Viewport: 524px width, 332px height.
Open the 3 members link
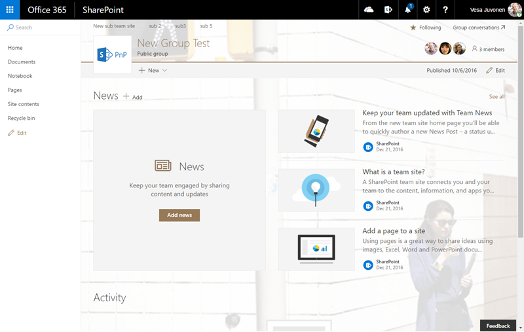click(x=492, y=49)
